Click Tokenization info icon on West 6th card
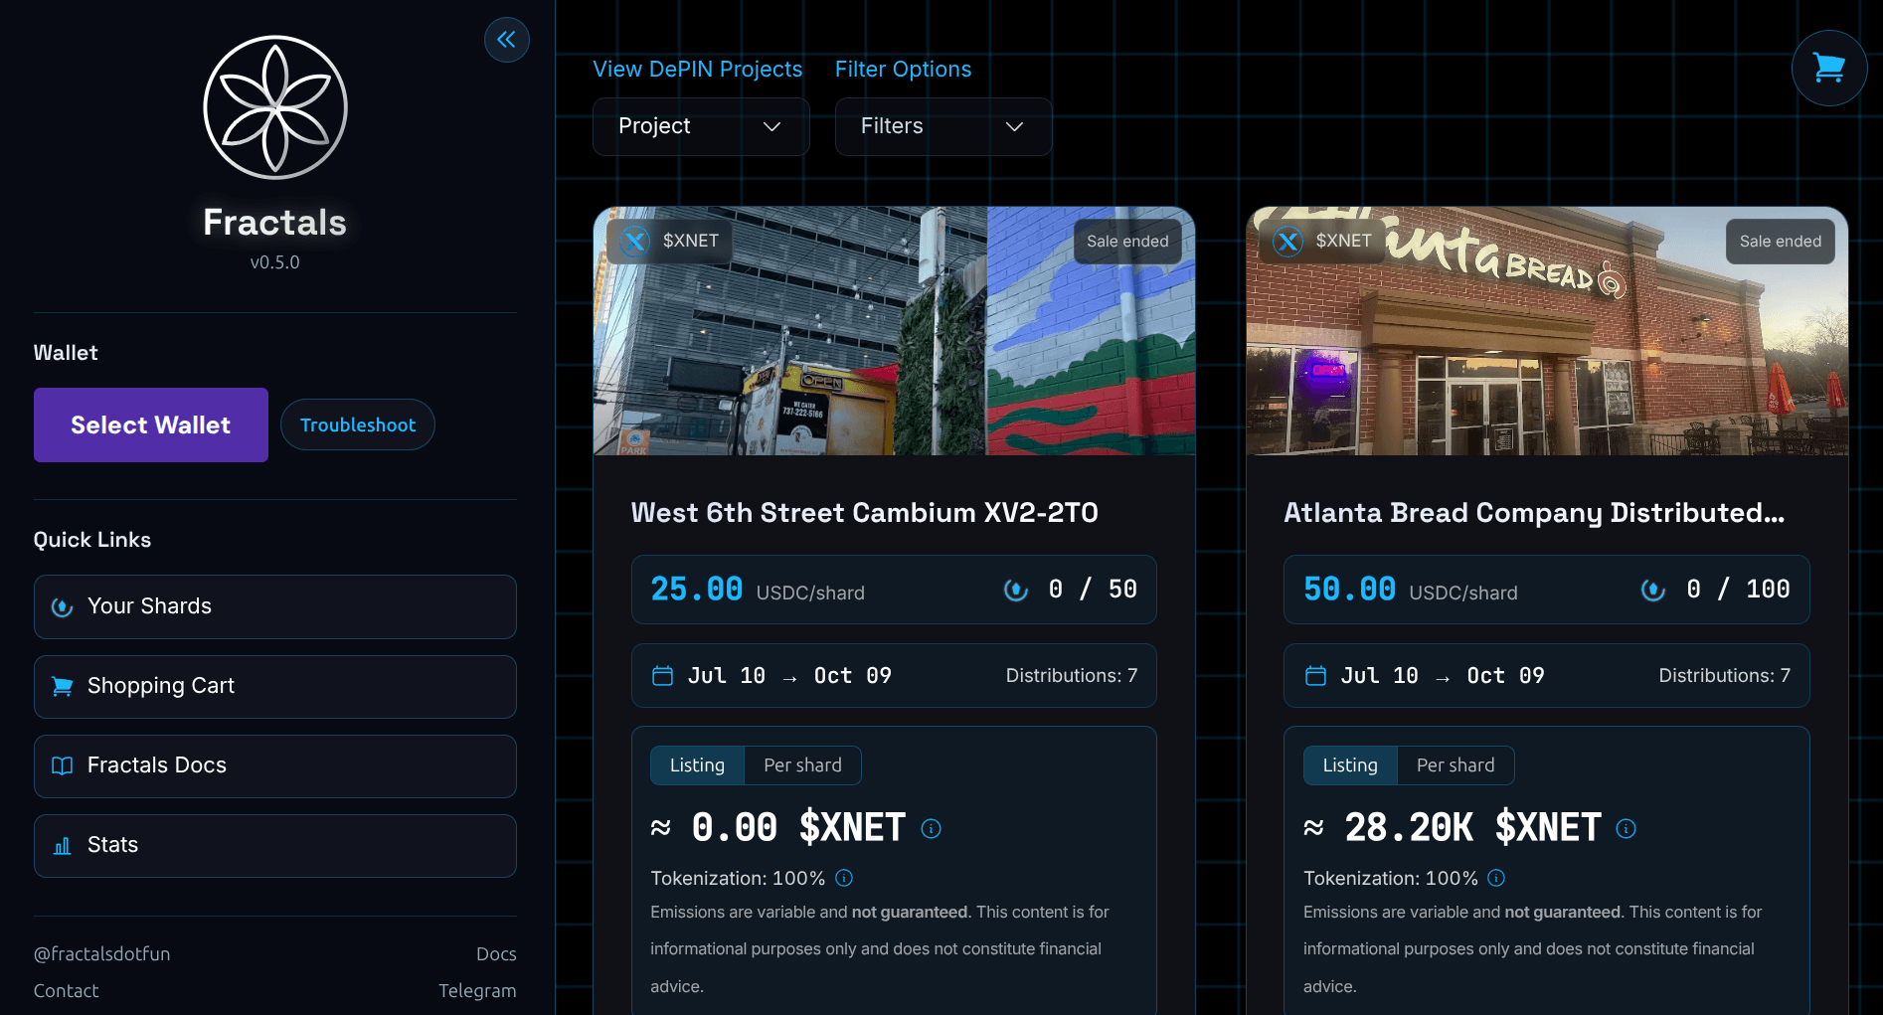Screen dimensions: 1883x1015 tap(844, 878)
